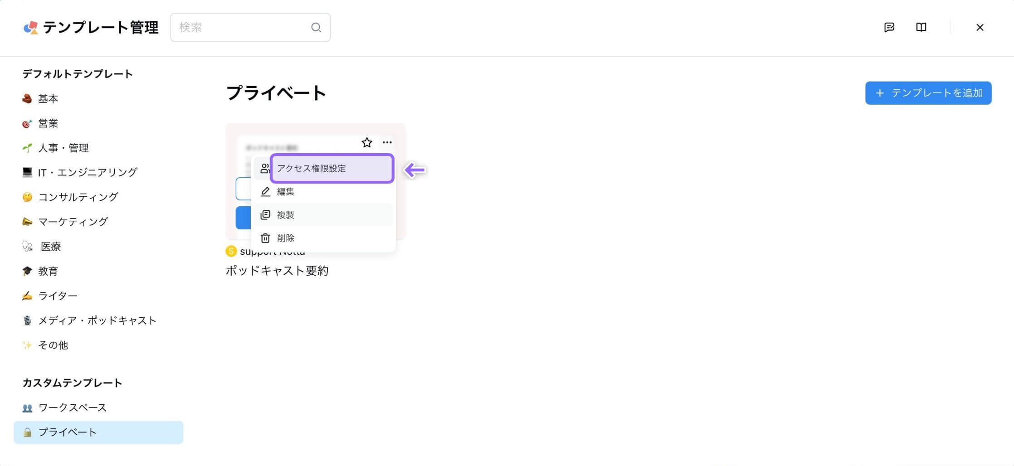1014x466 pixels.
Task: Open the feedback chat icon
Action: 889,27
